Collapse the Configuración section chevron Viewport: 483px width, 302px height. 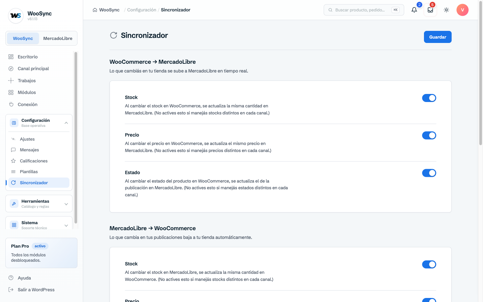[66, 123]
